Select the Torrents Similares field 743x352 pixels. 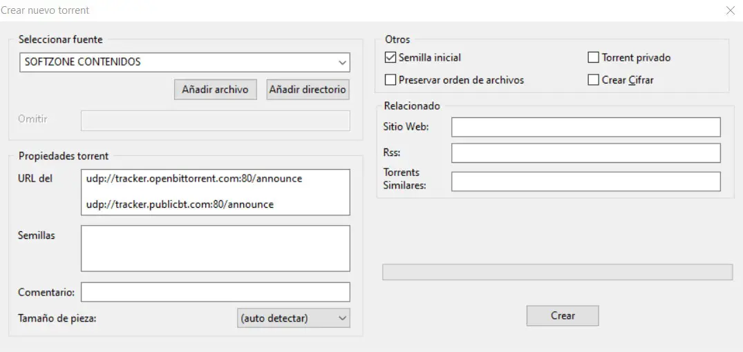585,182
